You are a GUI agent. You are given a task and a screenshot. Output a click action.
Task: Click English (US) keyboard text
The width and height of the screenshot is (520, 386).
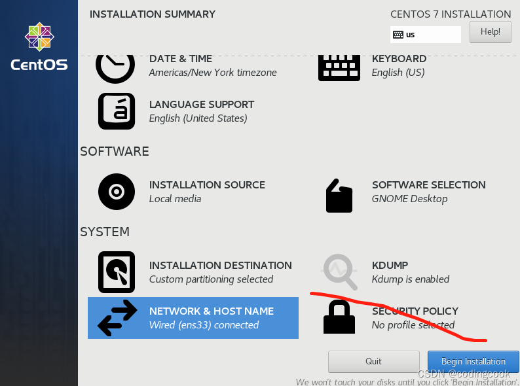coord(398,73)
